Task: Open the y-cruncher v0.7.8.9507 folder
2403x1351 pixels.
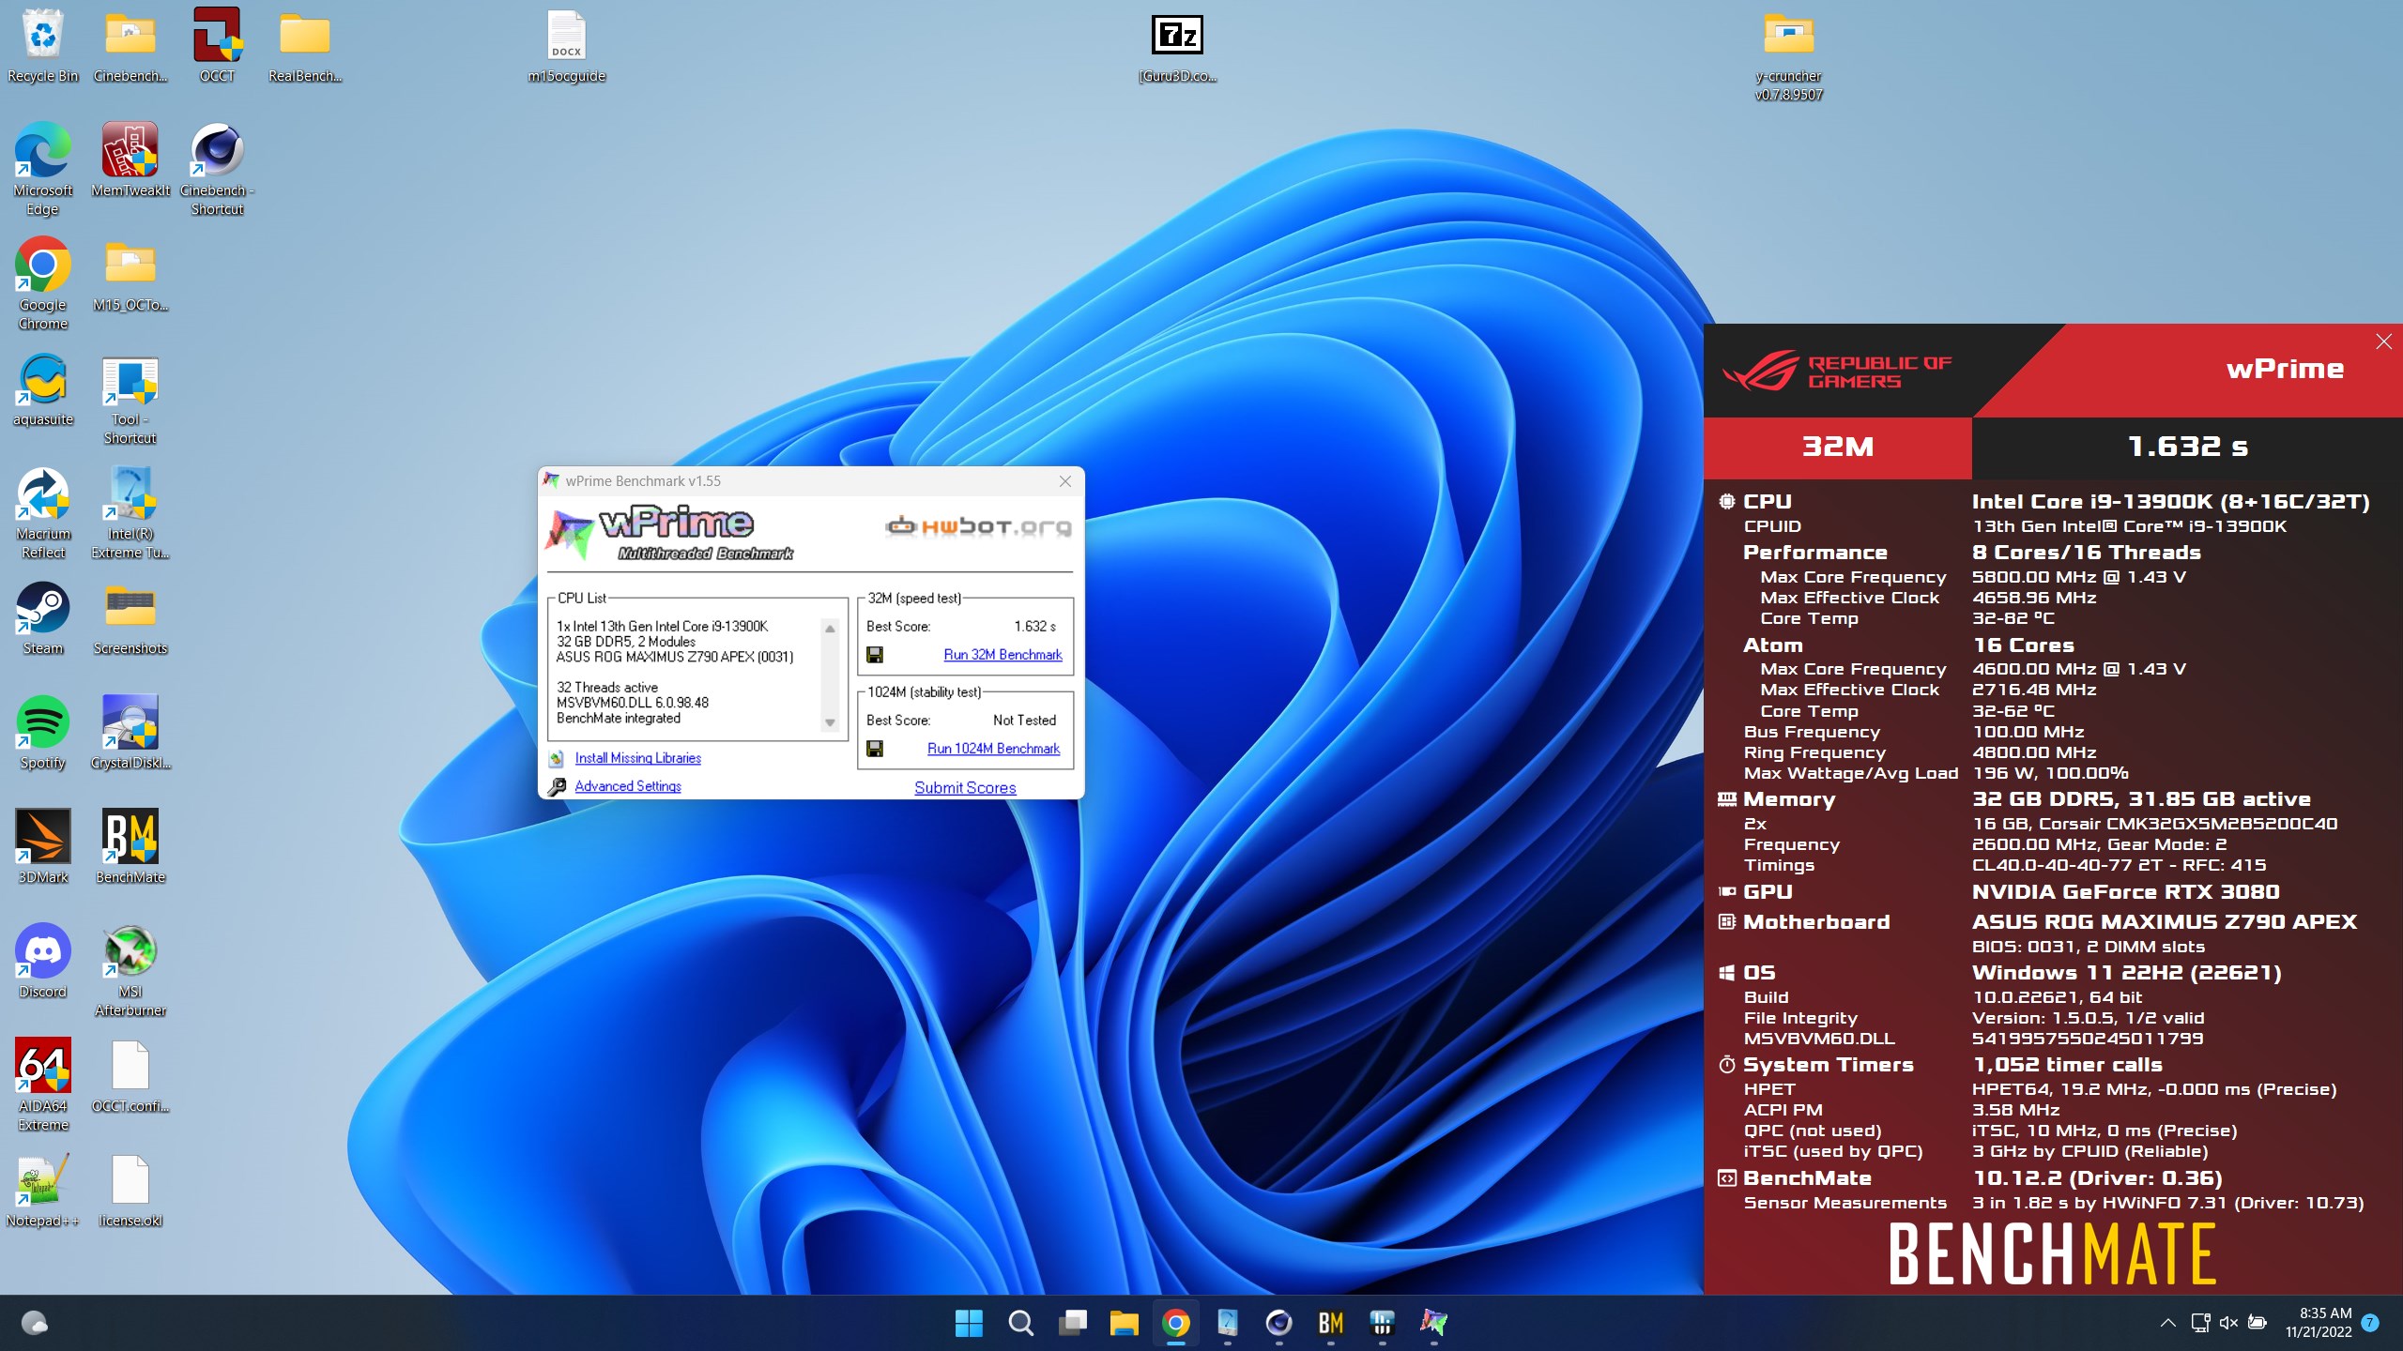Action: click(x=1789, y=54)
